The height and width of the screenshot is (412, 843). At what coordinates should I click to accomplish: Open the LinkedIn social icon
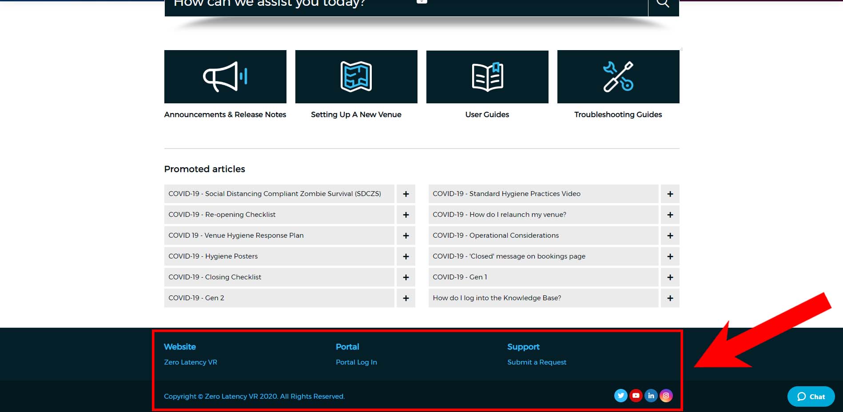[x=651, y=396]
